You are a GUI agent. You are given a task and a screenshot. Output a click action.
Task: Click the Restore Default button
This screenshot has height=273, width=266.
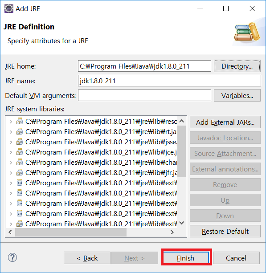[x=225, y=232]
